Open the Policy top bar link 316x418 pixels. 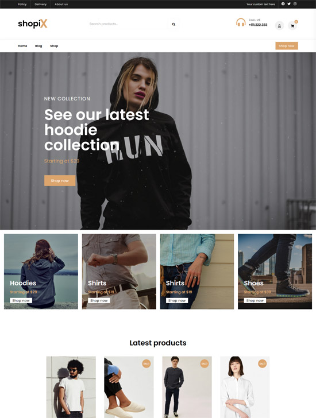[x=22, y=4]
